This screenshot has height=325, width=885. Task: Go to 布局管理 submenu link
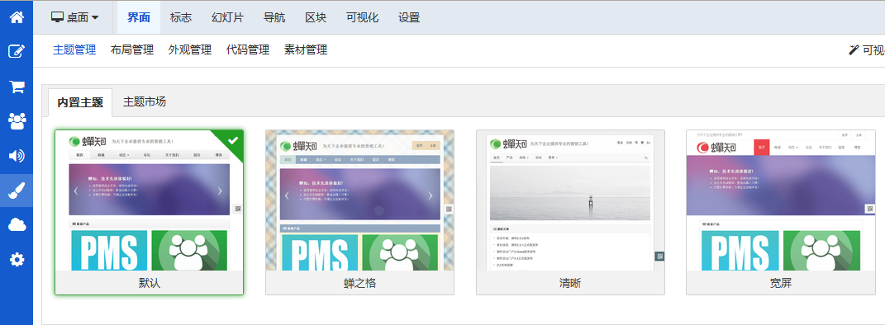[x=133, y=50]
